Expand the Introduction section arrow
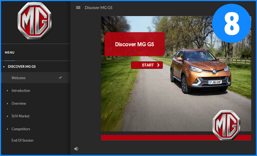The width and height of the screenshot is (257, 156). (x=7, y=91)
